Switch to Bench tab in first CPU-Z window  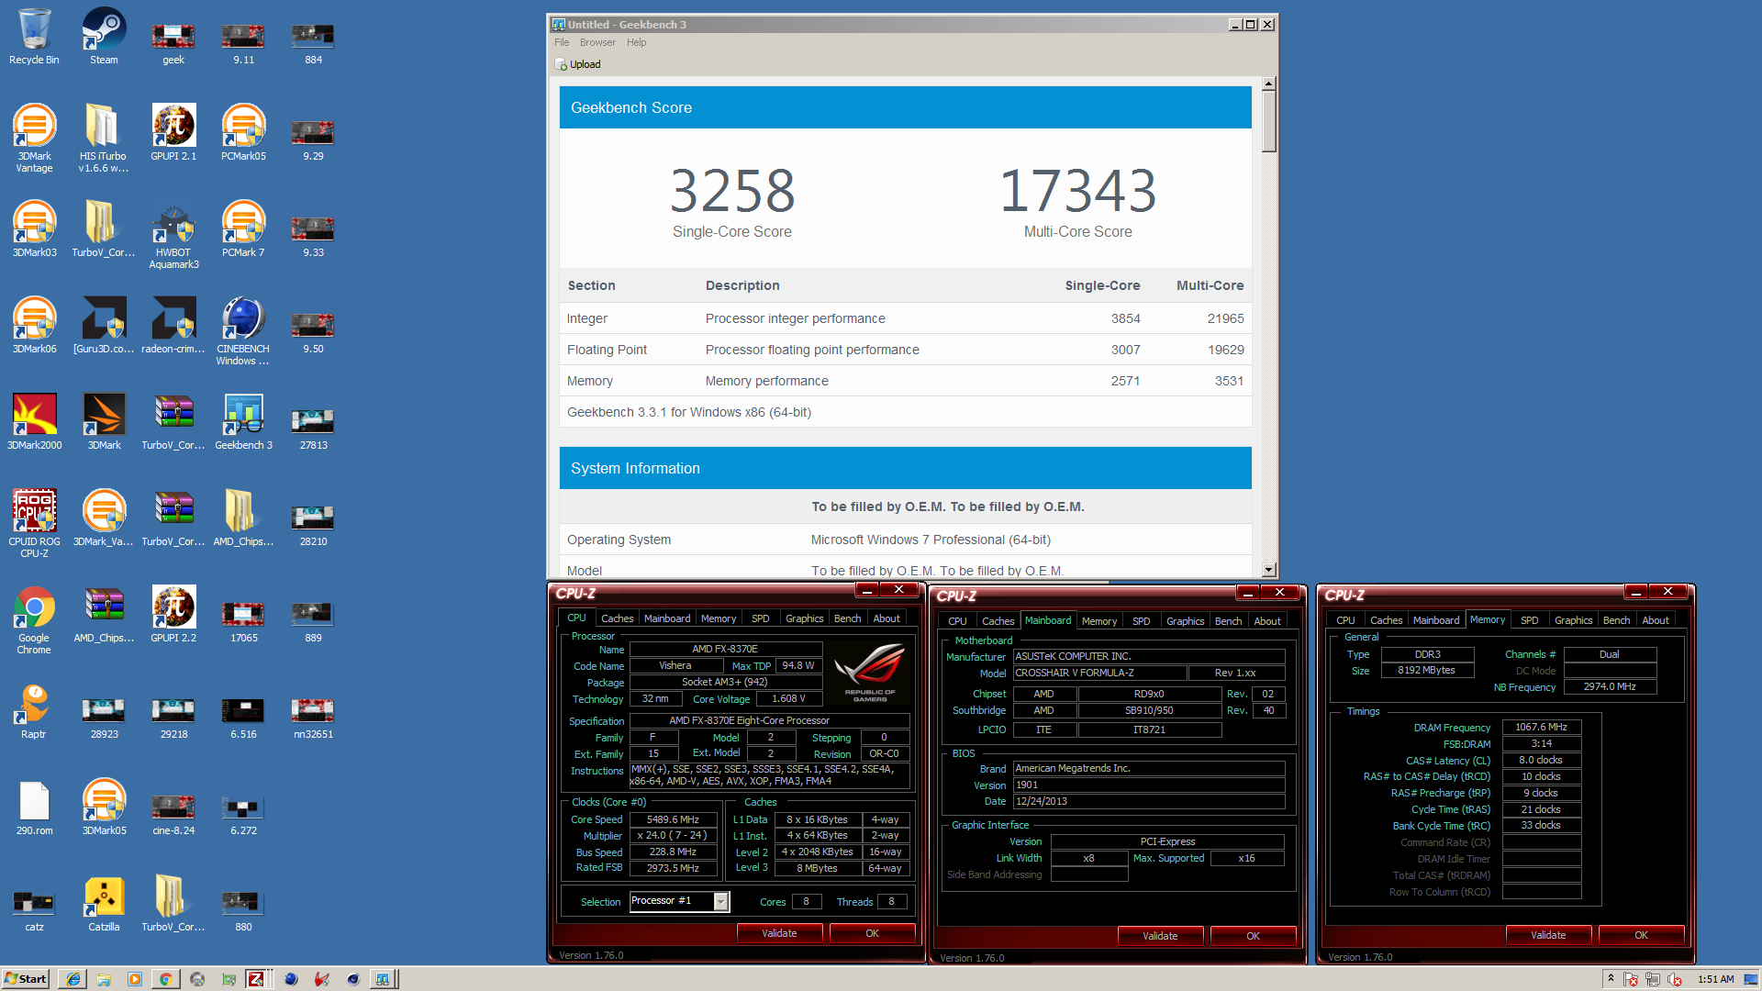pos(847,618)
